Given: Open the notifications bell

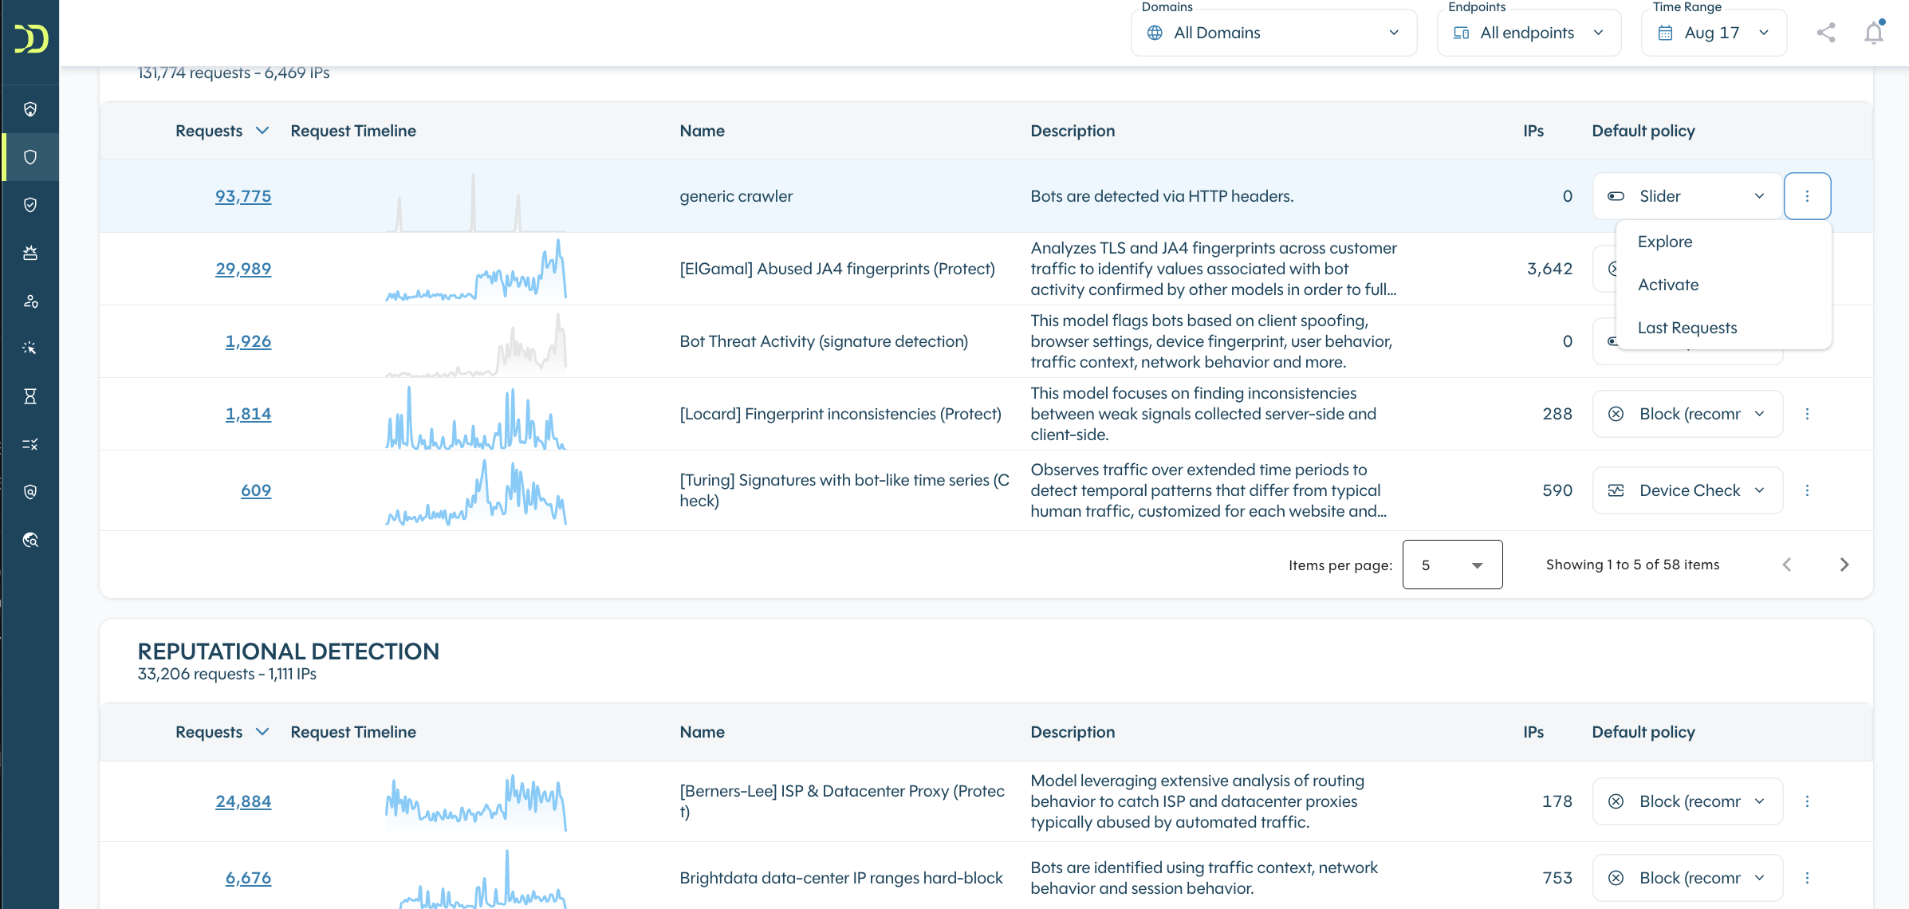Looking at the screenshot, I should (x=1874, y=33).
